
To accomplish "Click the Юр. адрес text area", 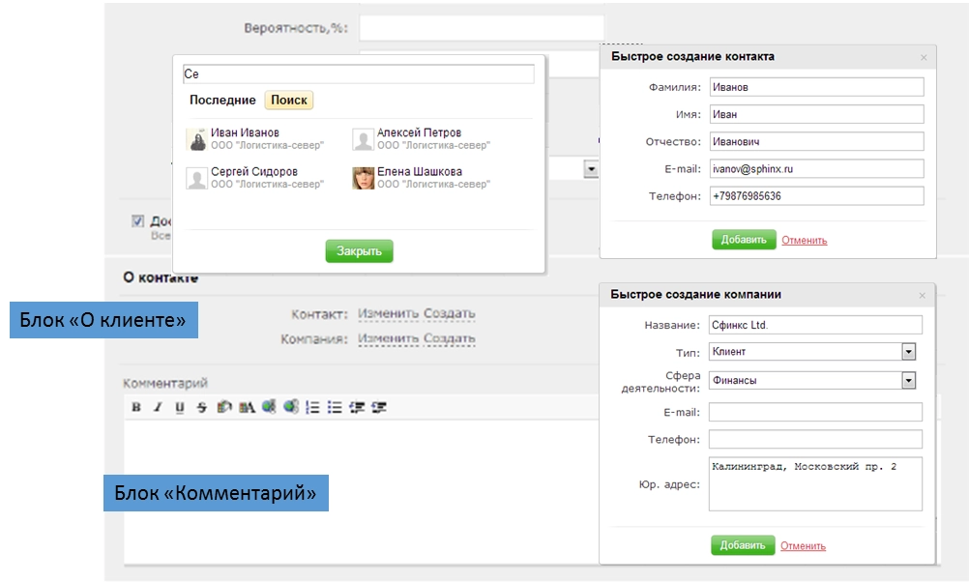I will point(814,483).
